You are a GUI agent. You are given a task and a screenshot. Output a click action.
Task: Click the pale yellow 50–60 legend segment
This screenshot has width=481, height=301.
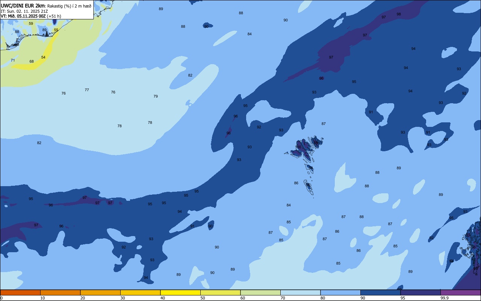(x=220, y=292)
